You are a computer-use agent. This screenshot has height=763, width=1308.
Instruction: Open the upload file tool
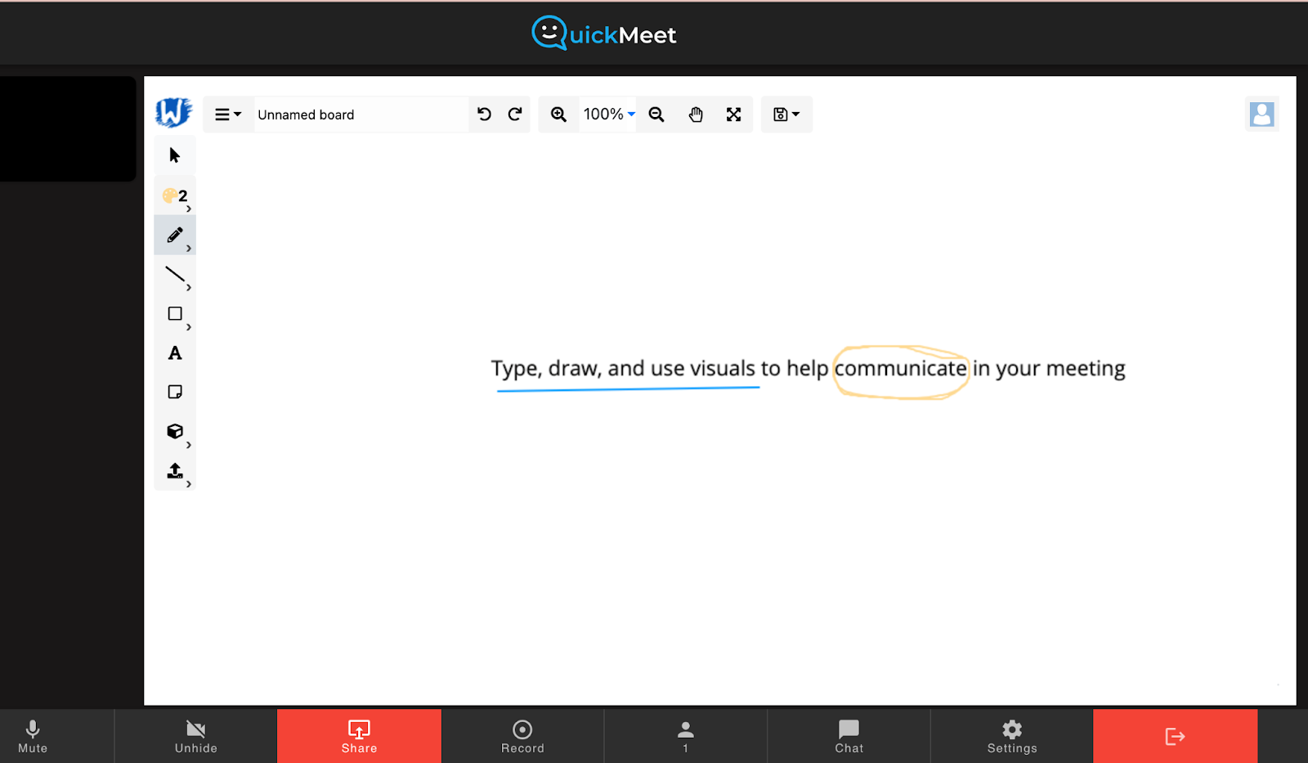tap(174, 471)
